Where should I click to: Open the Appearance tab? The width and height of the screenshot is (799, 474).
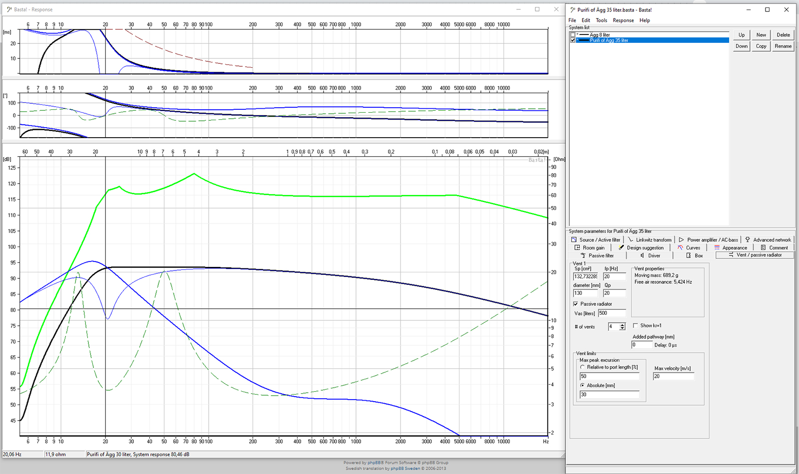click(731, 248)
